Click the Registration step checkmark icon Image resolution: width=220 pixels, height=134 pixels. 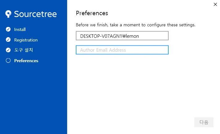[8, 40]
